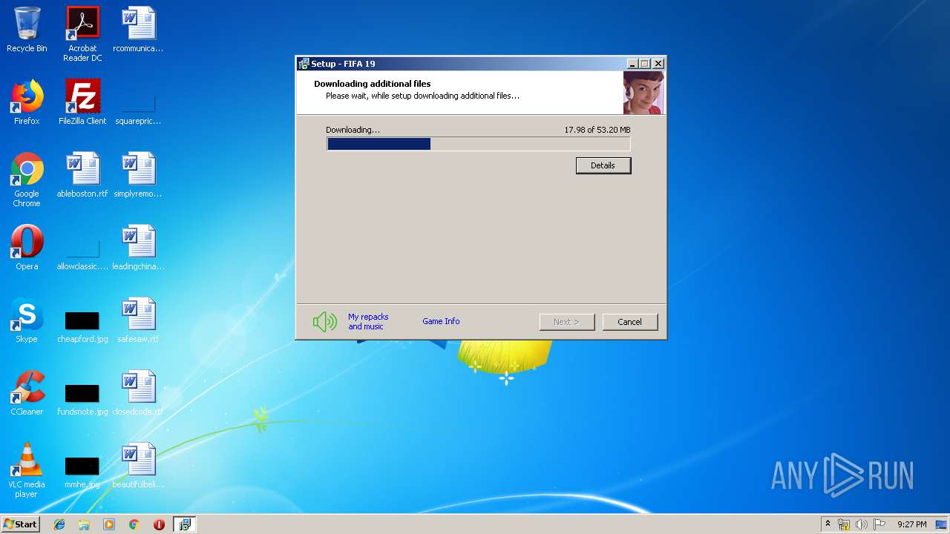This screenshot has height=534, width=950.
Task: Open the My repacks and music link
Action: [368, 322]
